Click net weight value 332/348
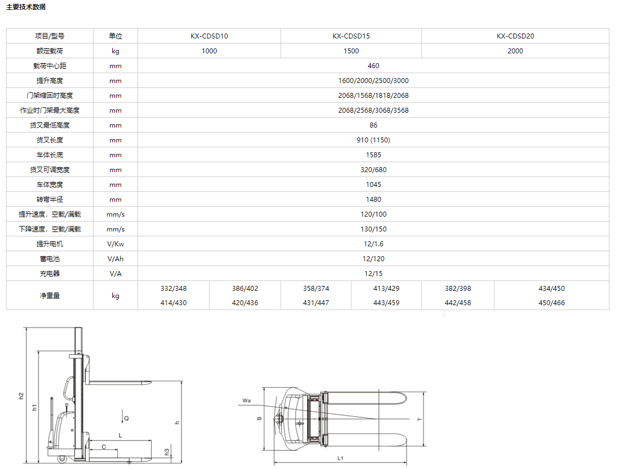621x469 pixels. point(173,289)
